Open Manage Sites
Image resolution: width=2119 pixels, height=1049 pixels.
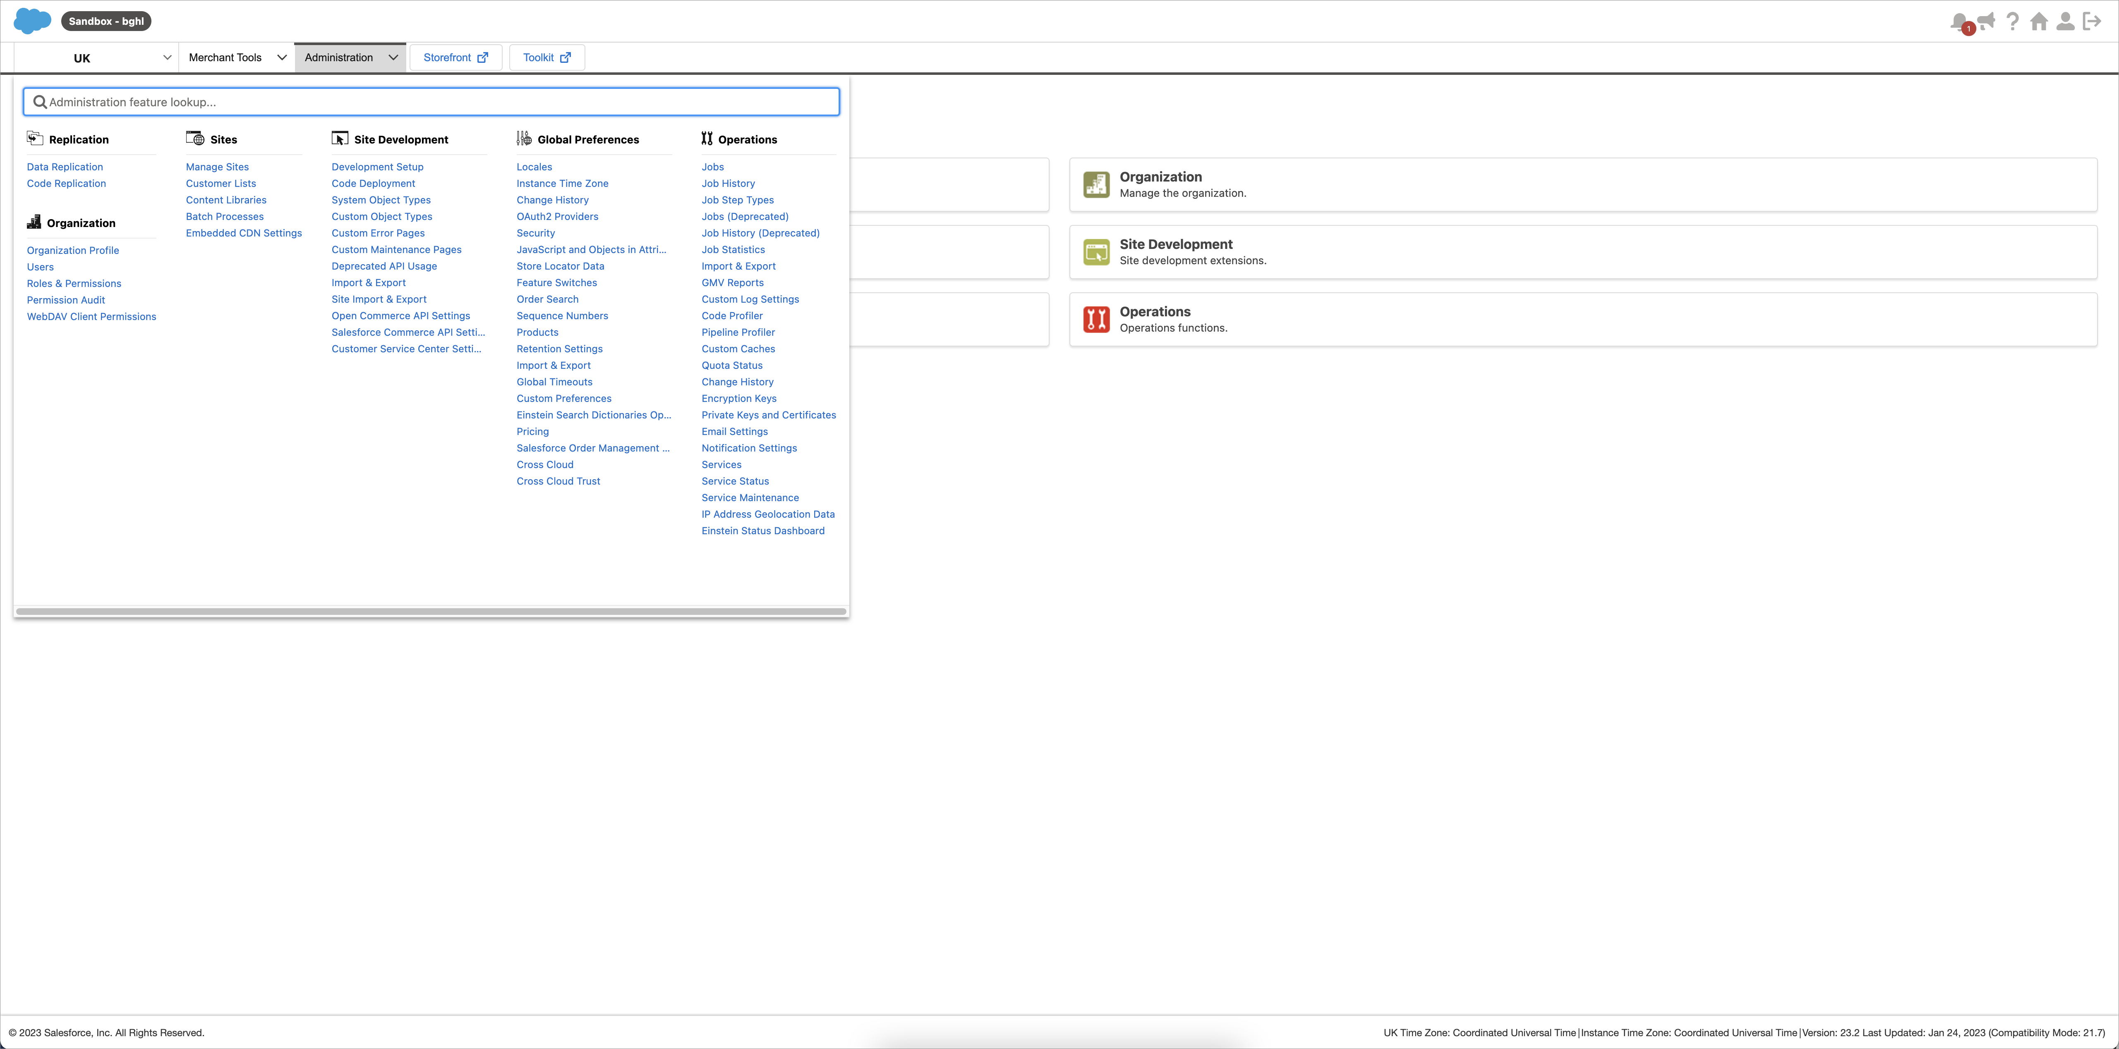point(217,167)
